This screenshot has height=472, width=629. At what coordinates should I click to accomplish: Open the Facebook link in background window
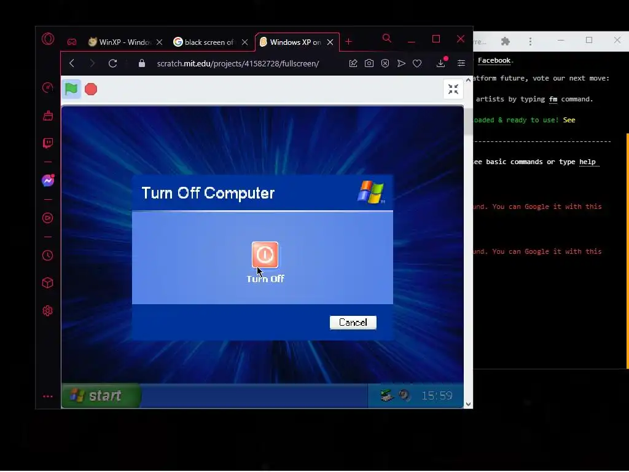[x=494, y=61]
